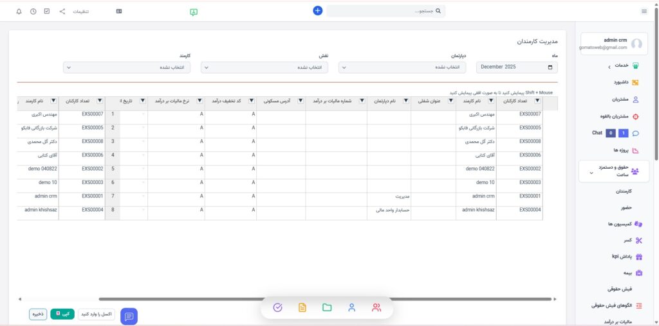Open the calendar icon in month field
The width and height of the screenshot is (659, 326).
pyautogui.click(x=550, y=67)
